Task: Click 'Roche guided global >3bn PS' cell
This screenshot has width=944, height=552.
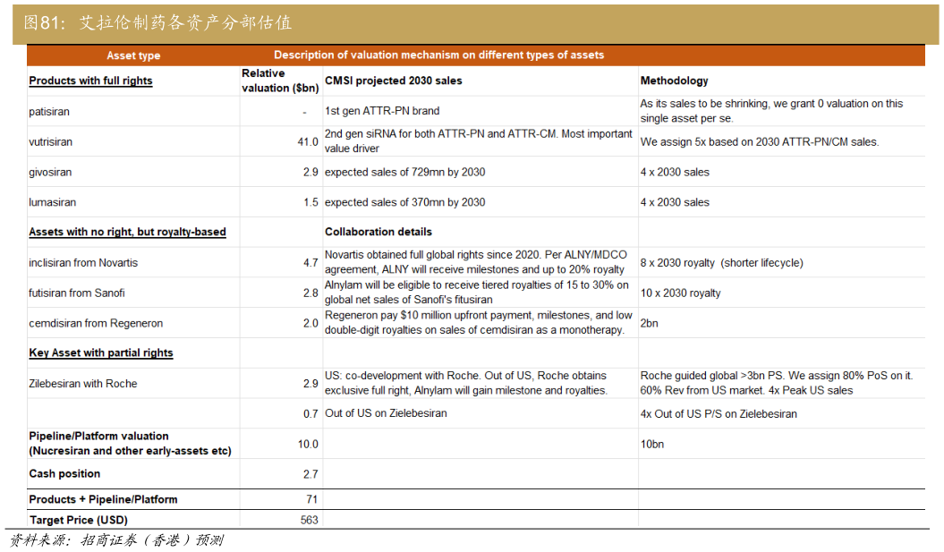Action: (777, 383)
